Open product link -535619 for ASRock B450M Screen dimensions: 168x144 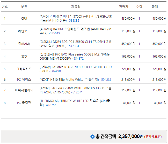pos(54,33)
